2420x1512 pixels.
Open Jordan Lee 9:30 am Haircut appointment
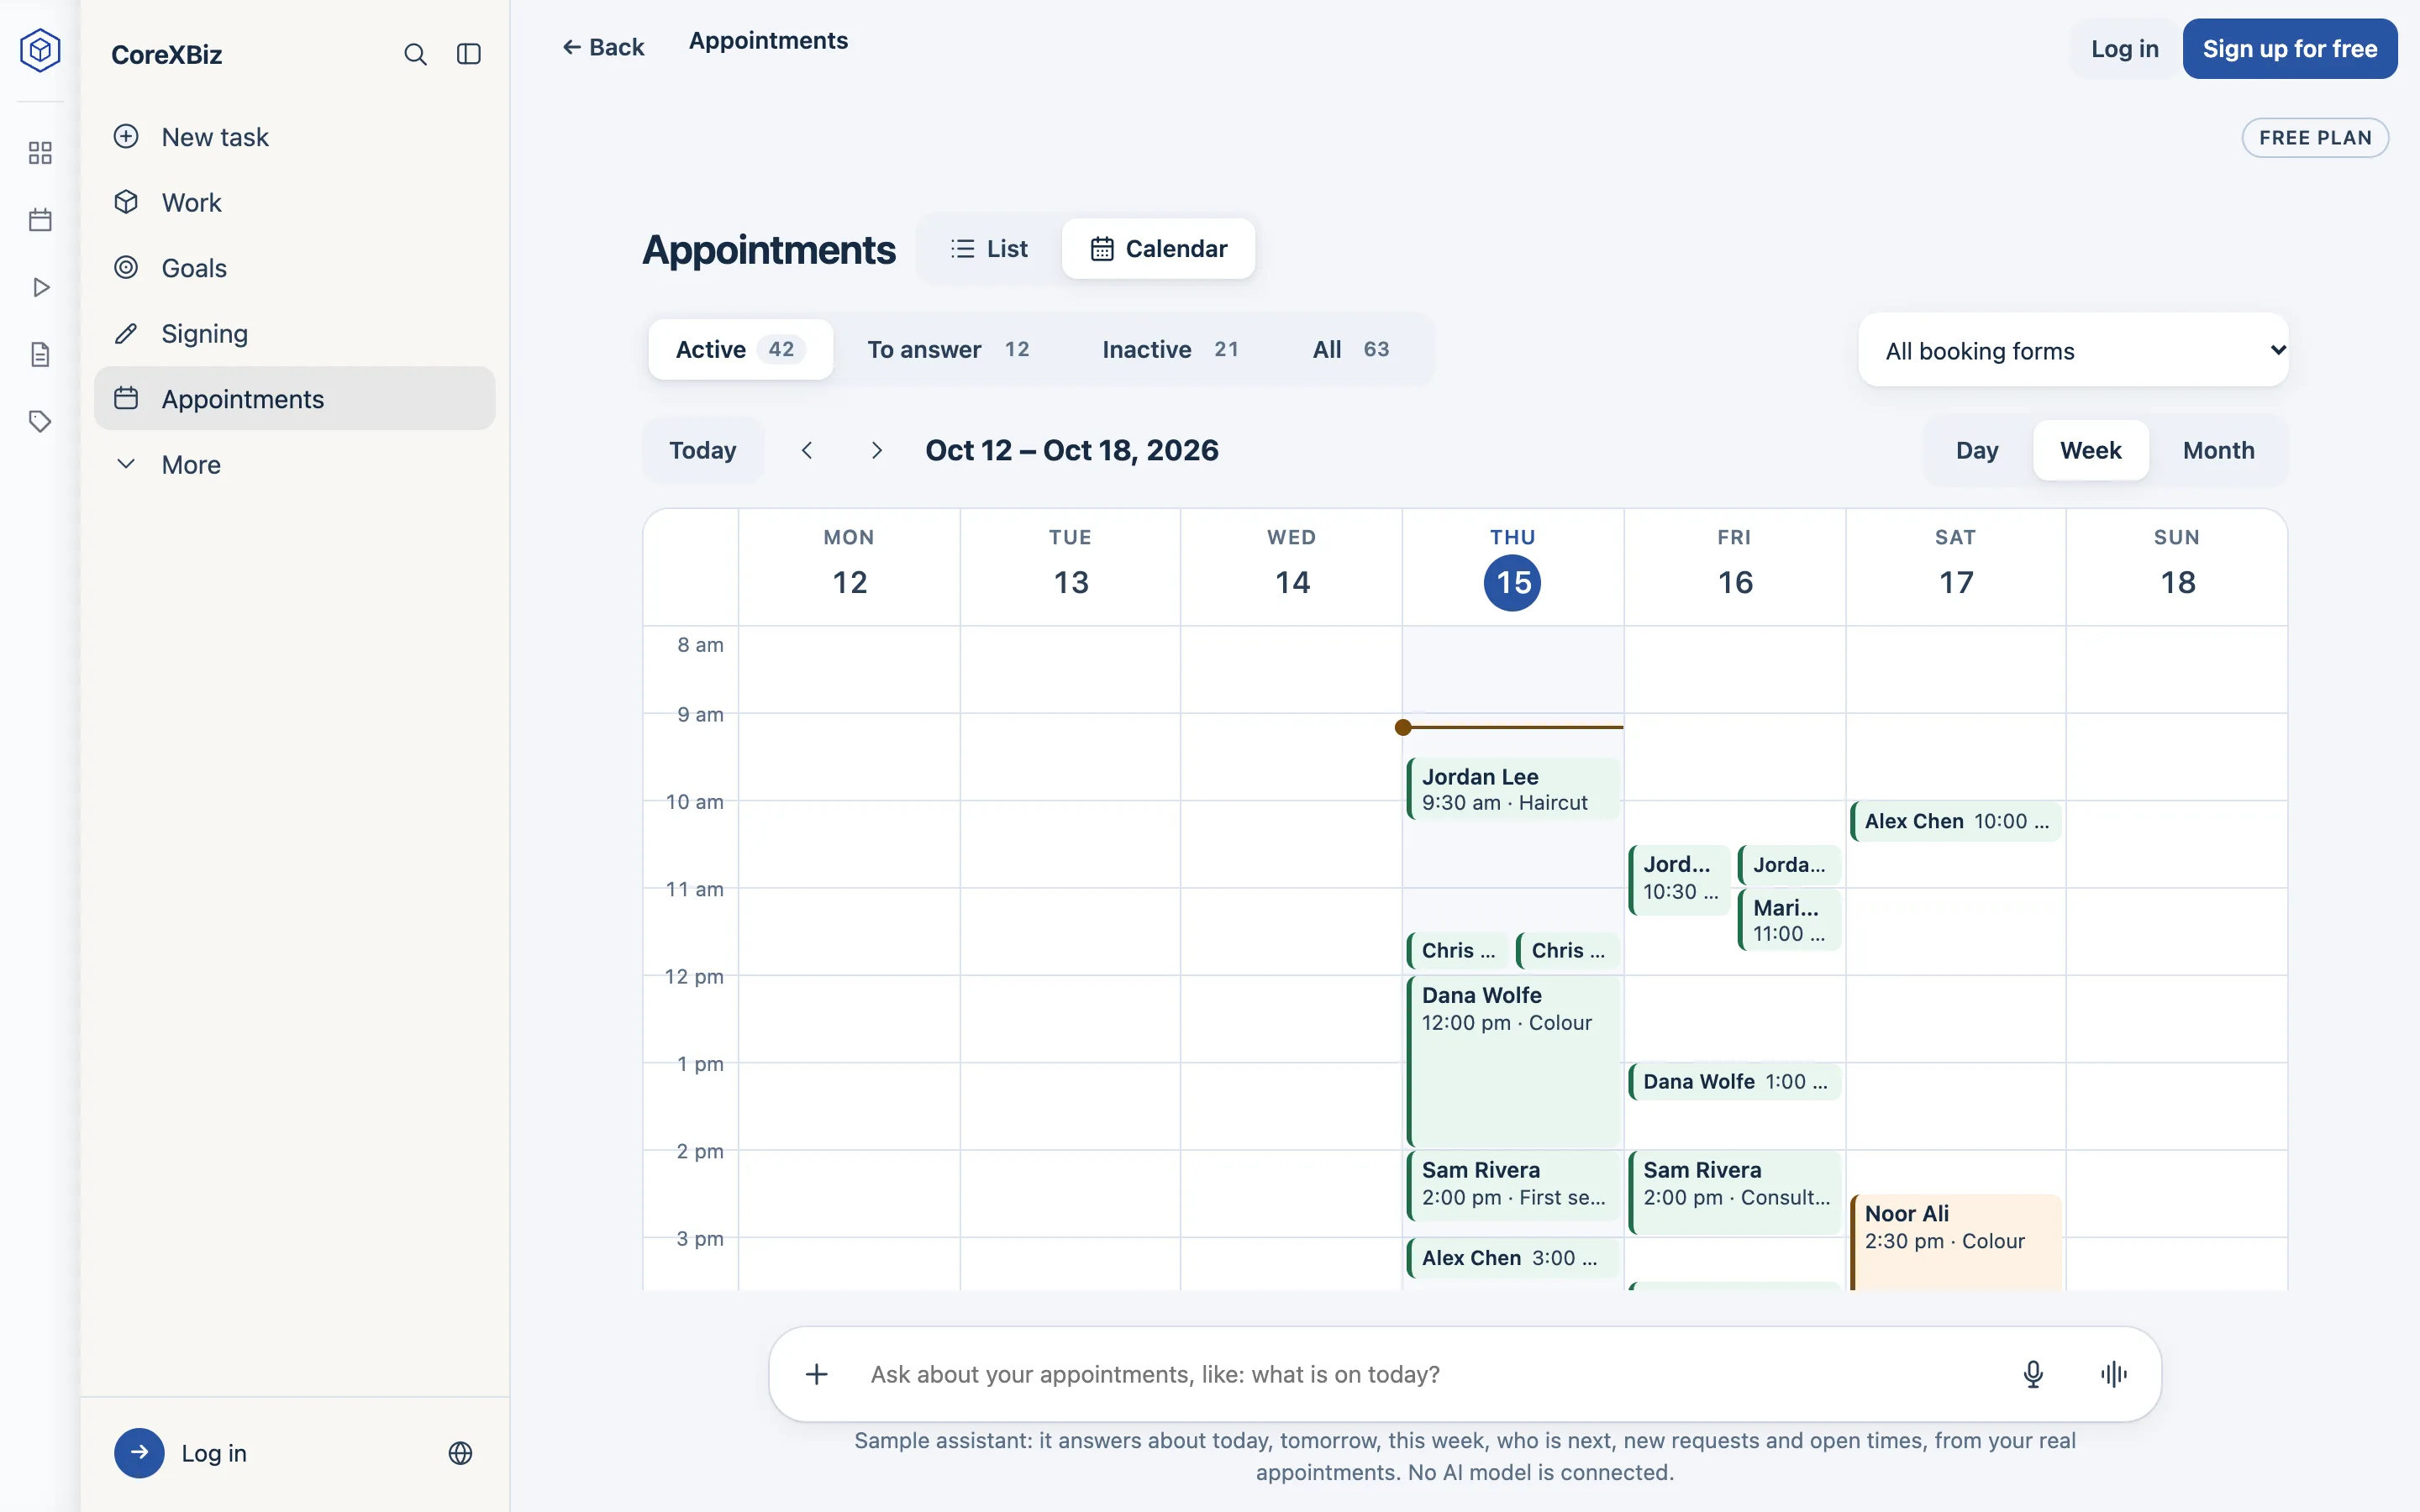click(1512, 789)
